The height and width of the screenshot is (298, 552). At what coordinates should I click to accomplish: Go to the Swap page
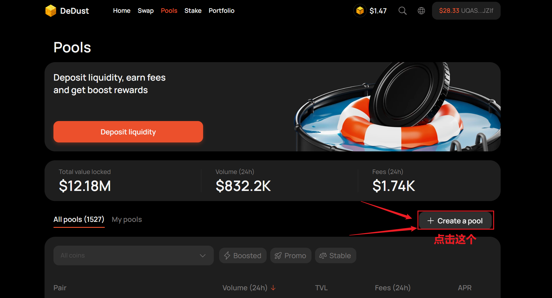(x=145, y=11)
